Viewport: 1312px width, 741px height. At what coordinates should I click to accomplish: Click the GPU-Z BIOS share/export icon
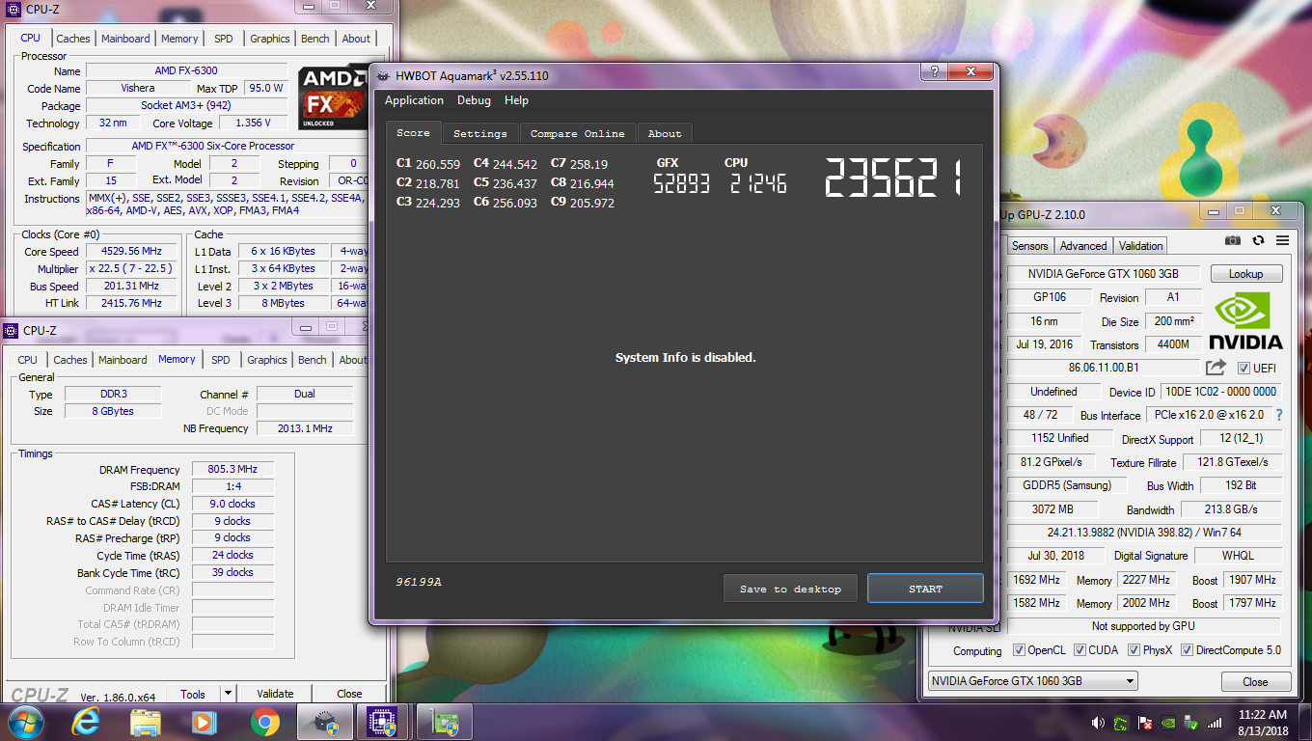(1216, 367)
